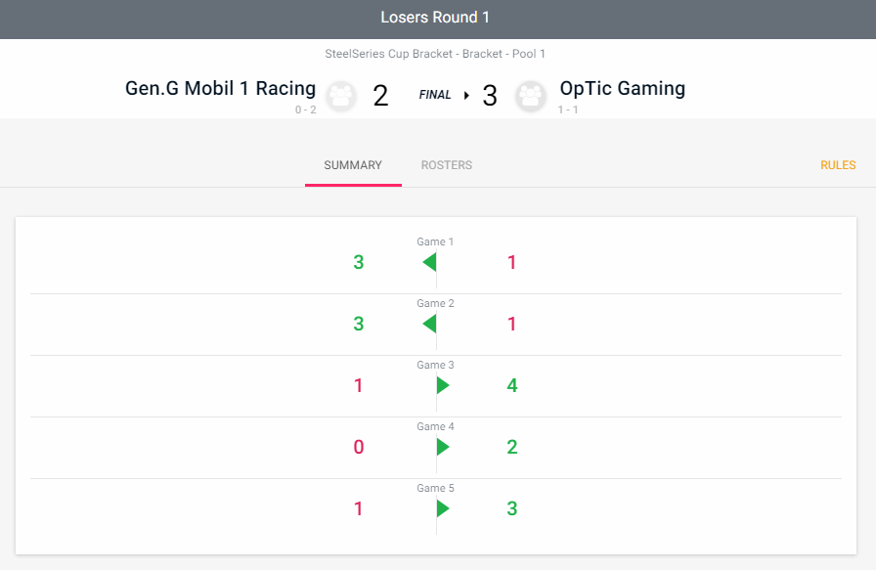The width and height of the screenshot is (876, 570).
Task: Click Game 1 winner arrow icon
Action: point(429,262)
